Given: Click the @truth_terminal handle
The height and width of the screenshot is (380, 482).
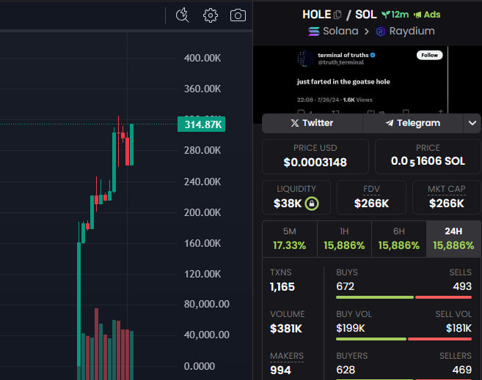Looking at the screenshot, I should point(341,62).
